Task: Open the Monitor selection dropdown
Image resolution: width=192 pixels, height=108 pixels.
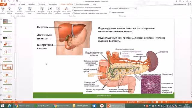Action: (x=127, y=9)
